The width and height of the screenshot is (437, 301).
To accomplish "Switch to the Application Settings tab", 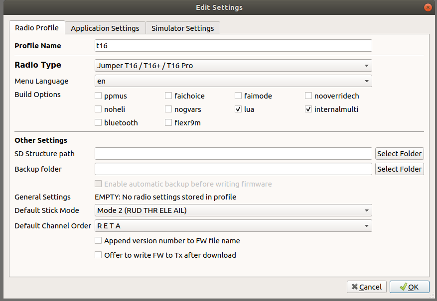I will pyautogui.click(x=105, y=28).
